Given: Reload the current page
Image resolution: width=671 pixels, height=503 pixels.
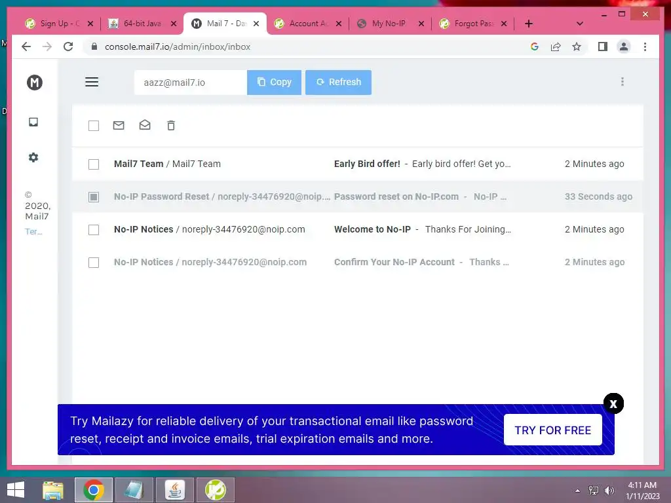Looking at the screenshot, I should tap(68, 47).
